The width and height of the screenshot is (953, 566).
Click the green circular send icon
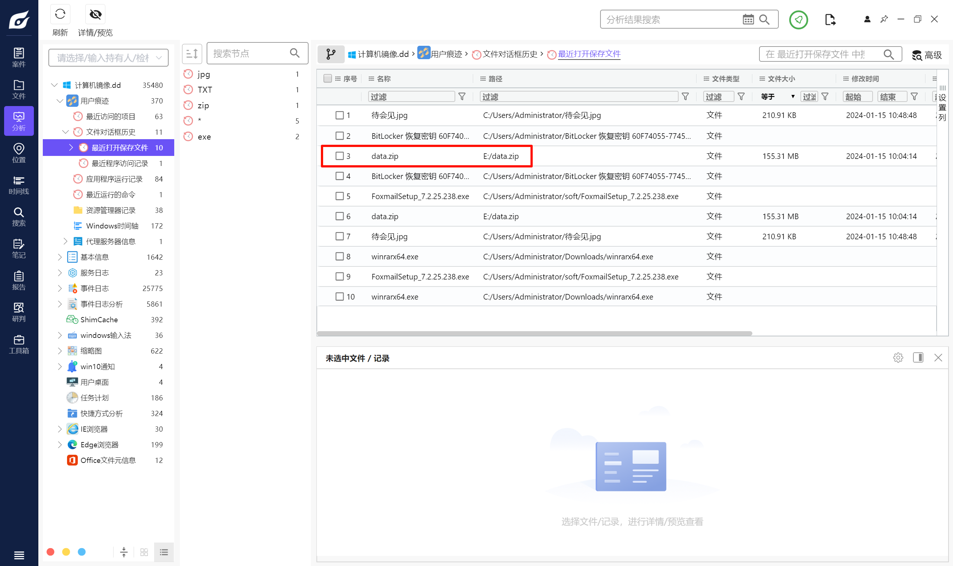[x=799, y=19]
